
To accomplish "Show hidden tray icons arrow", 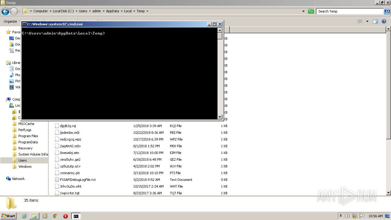I will [341, 216].
